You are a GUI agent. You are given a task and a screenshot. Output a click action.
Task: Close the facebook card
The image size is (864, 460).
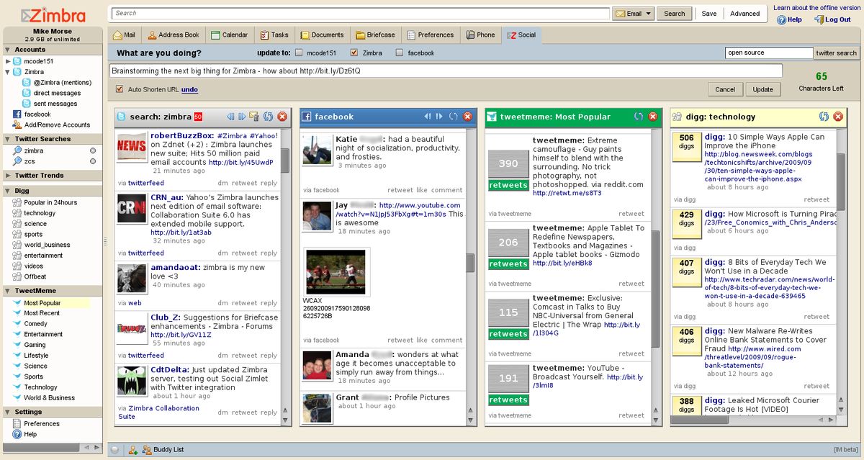click(468, 117)
